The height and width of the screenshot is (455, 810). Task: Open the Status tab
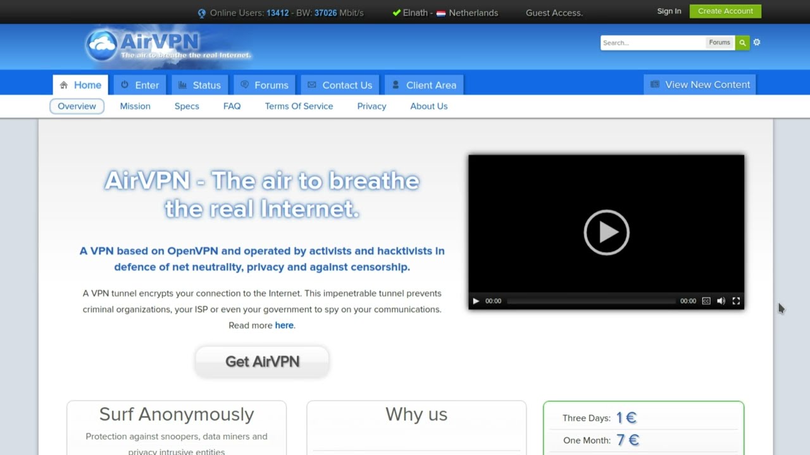click(199, 85)
